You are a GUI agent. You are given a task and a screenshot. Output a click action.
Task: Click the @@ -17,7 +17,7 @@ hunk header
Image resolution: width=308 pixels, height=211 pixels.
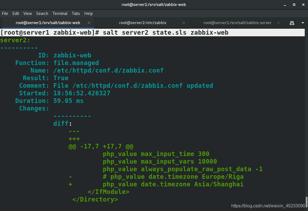tap(101, 147)
